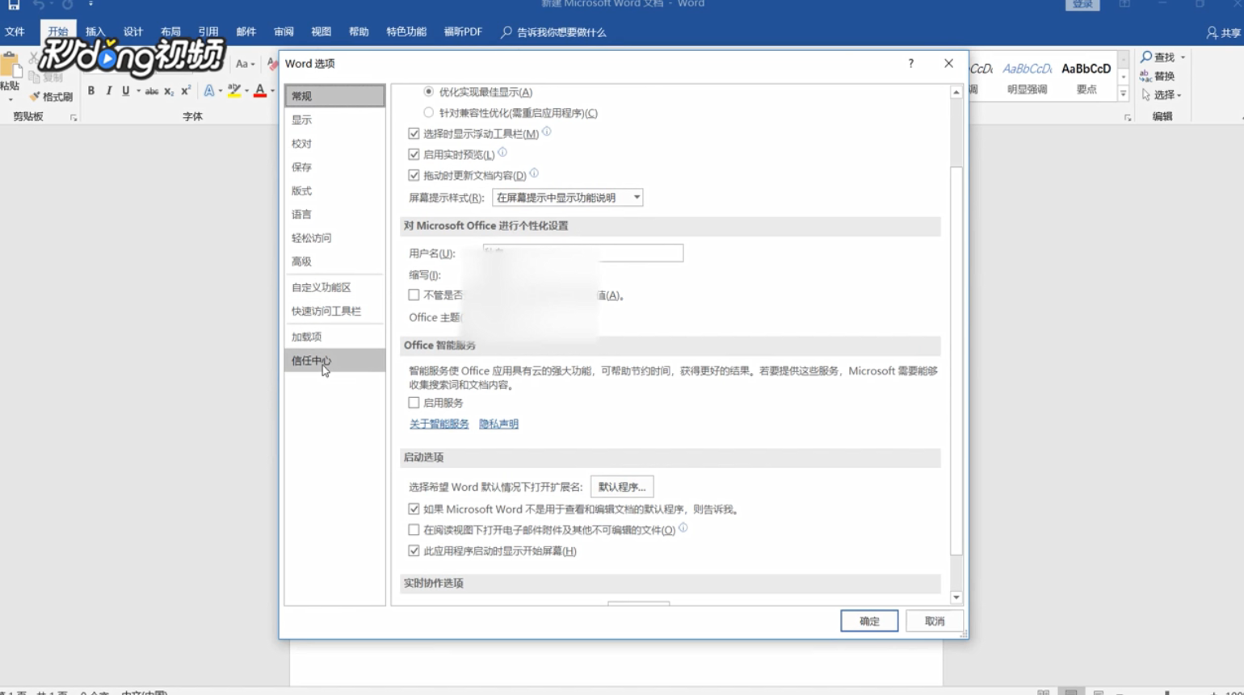Select 针对兼容性优化 radio option

pos(429,113)
